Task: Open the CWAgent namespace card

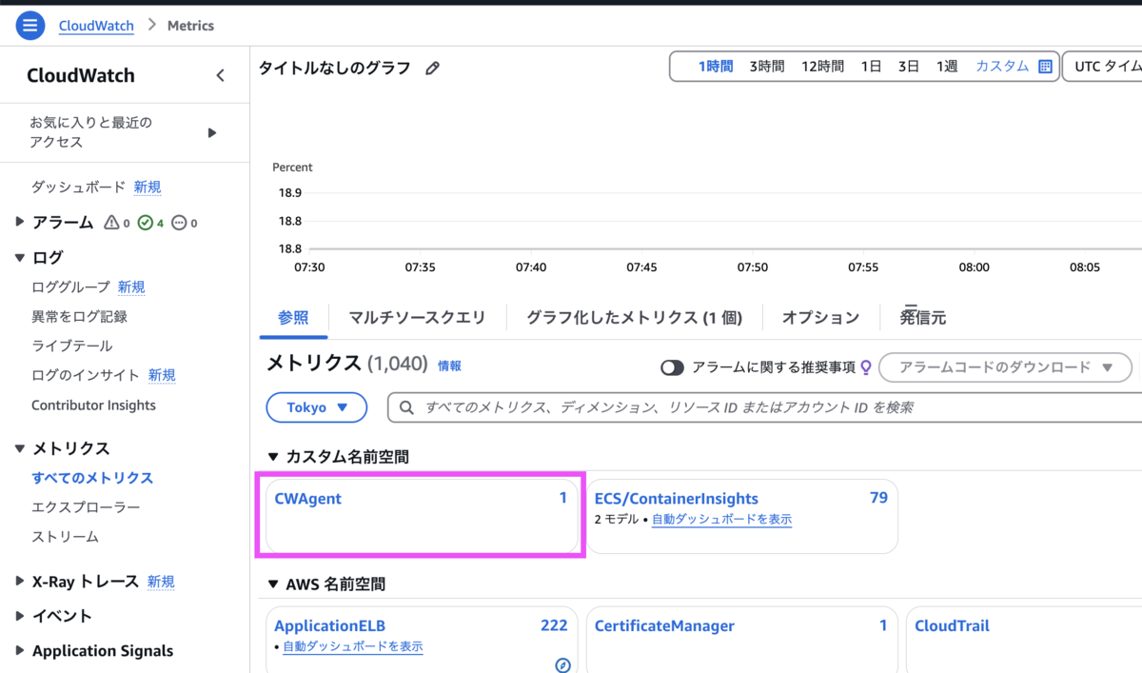Action: [421, 515]
